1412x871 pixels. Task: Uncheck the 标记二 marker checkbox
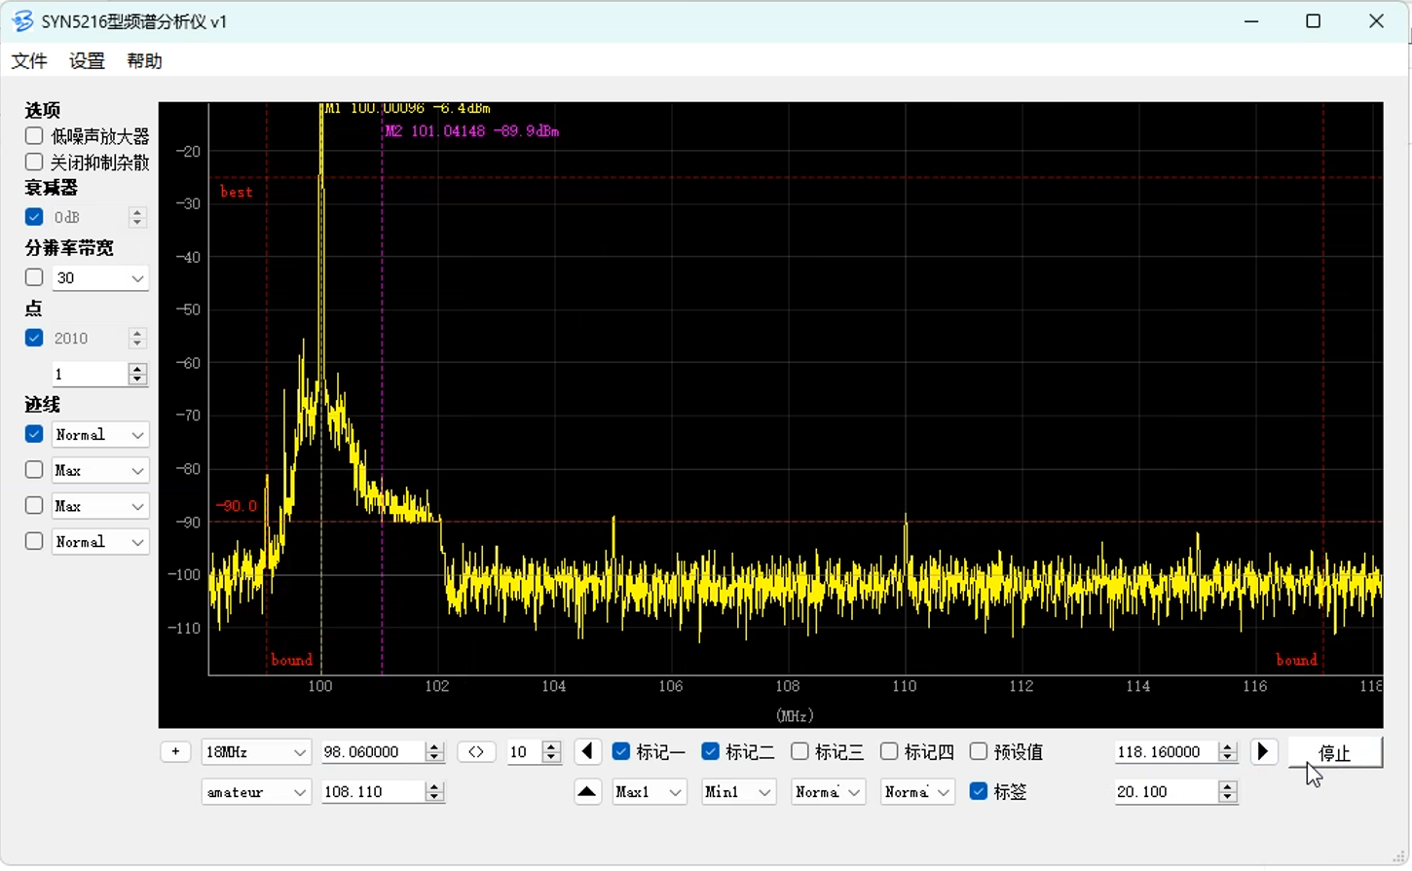tap(710, 751)
